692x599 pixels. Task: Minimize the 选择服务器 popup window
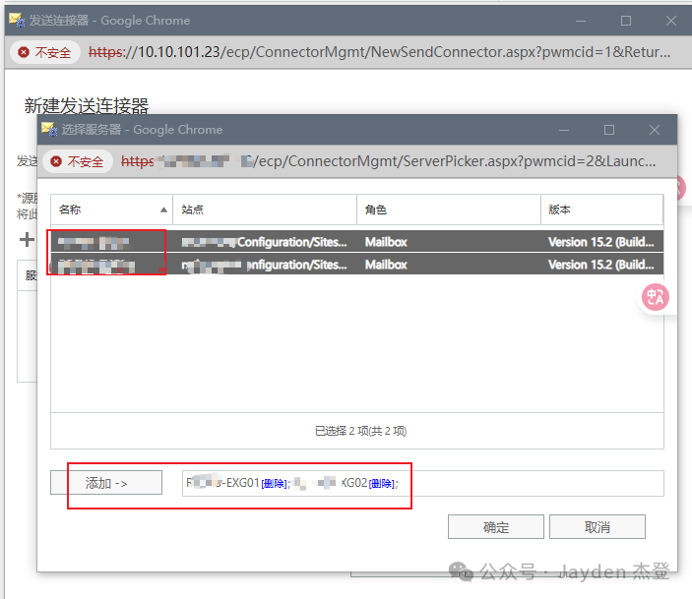(x=564, y=130)
